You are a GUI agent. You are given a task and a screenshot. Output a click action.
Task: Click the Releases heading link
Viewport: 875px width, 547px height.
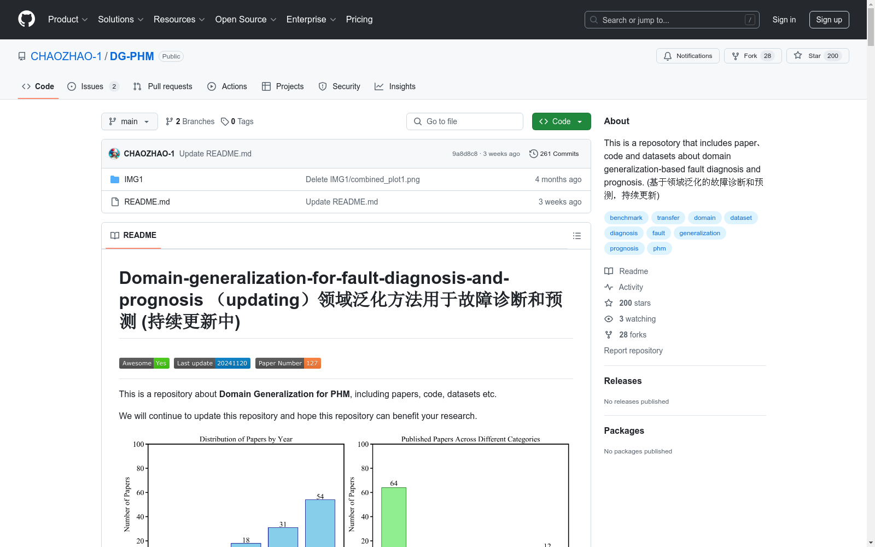coord(623,381)
